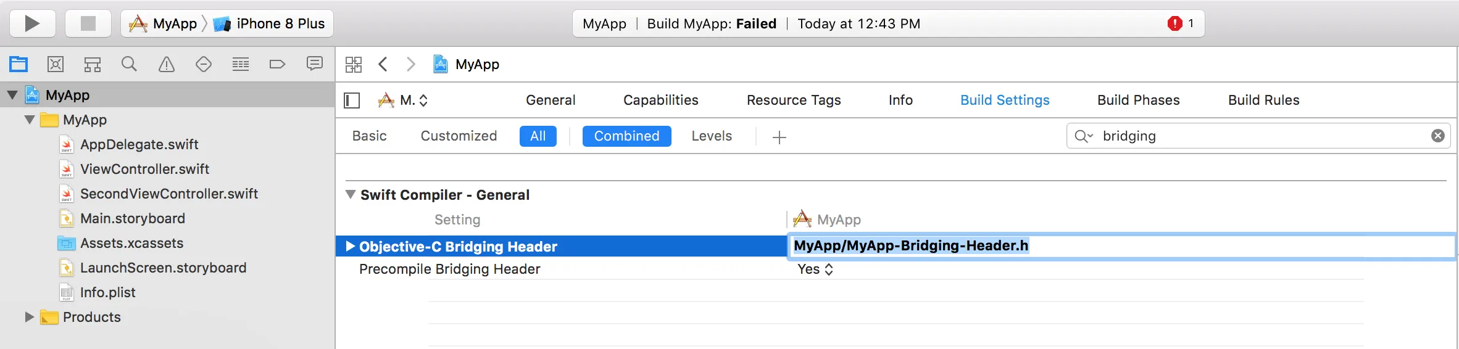Open the Report navigator speech bubble icon
This screenshot has height=349, width=1459.
point(315,64)
